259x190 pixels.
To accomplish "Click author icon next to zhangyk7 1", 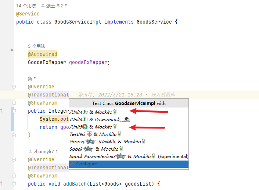I will pos(30,151).
